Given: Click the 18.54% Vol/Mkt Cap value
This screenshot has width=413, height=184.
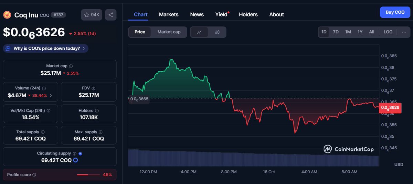Looking at the screenshot, I should coord(30,117).
